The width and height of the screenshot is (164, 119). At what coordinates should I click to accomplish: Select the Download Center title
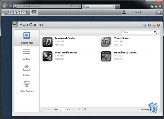[65, 38]
